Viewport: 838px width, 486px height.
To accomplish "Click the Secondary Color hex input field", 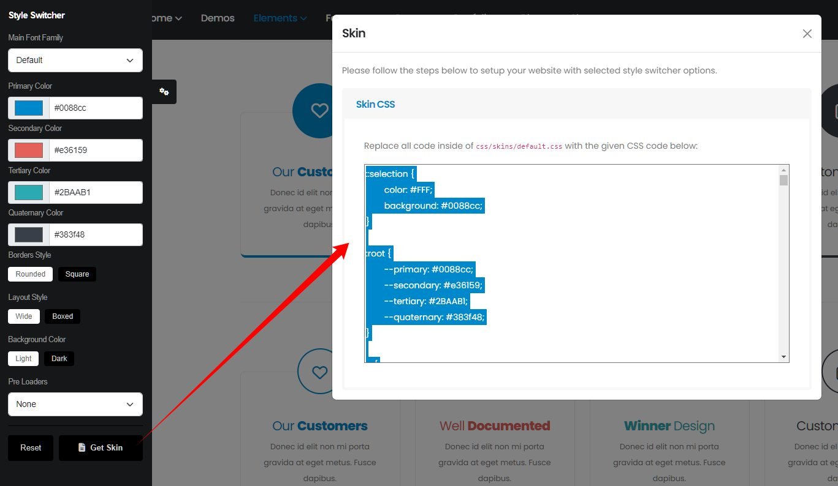I will (96, 151).
